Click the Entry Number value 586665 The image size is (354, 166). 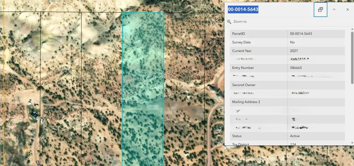296,68
